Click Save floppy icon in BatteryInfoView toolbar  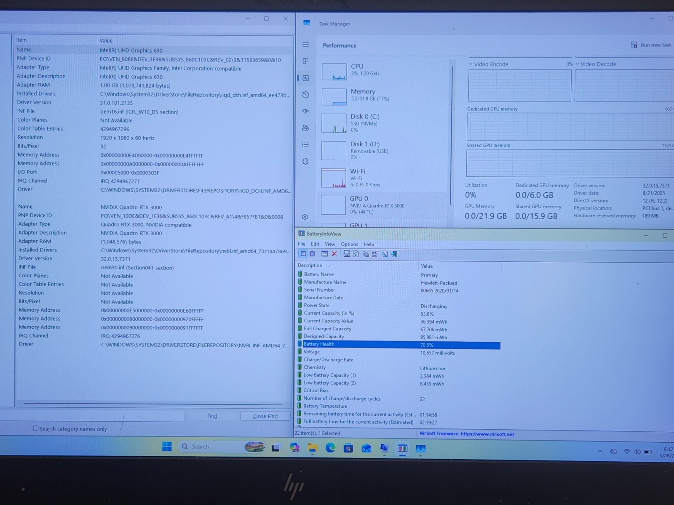coord(347,254)
